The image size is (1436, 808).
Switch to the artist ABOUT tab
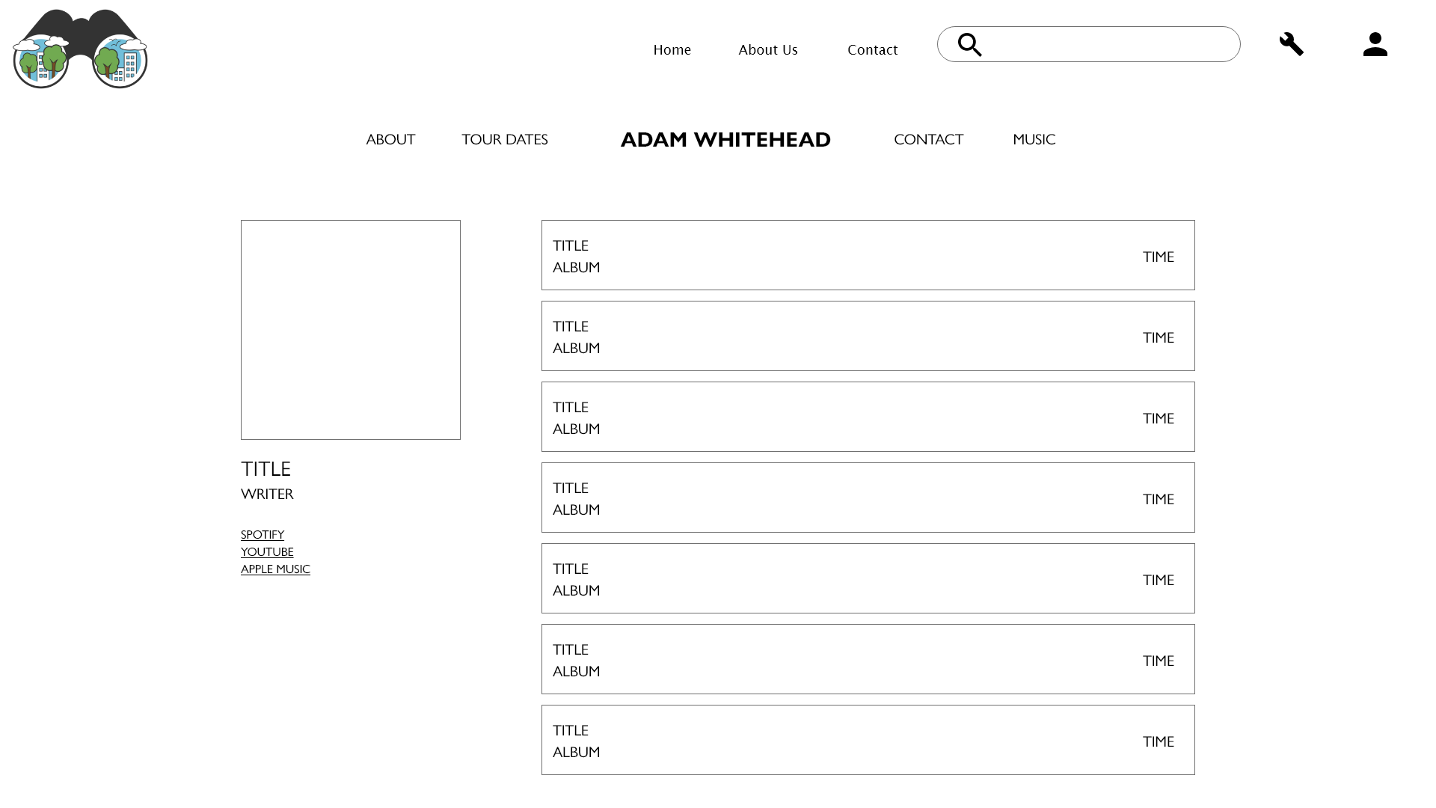[390, 139]
